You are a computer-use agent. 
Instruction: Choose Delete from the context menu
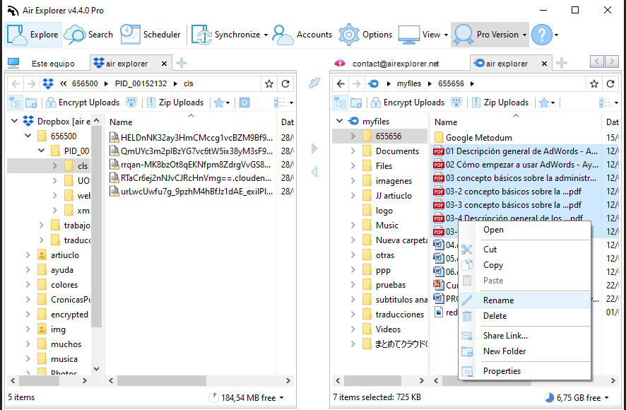click(524, 316)
